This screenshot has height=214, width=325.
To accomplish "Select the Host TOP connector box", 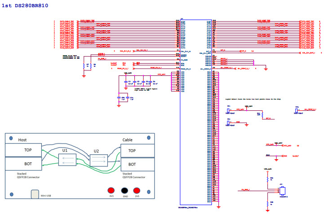I will pos(23,150).
